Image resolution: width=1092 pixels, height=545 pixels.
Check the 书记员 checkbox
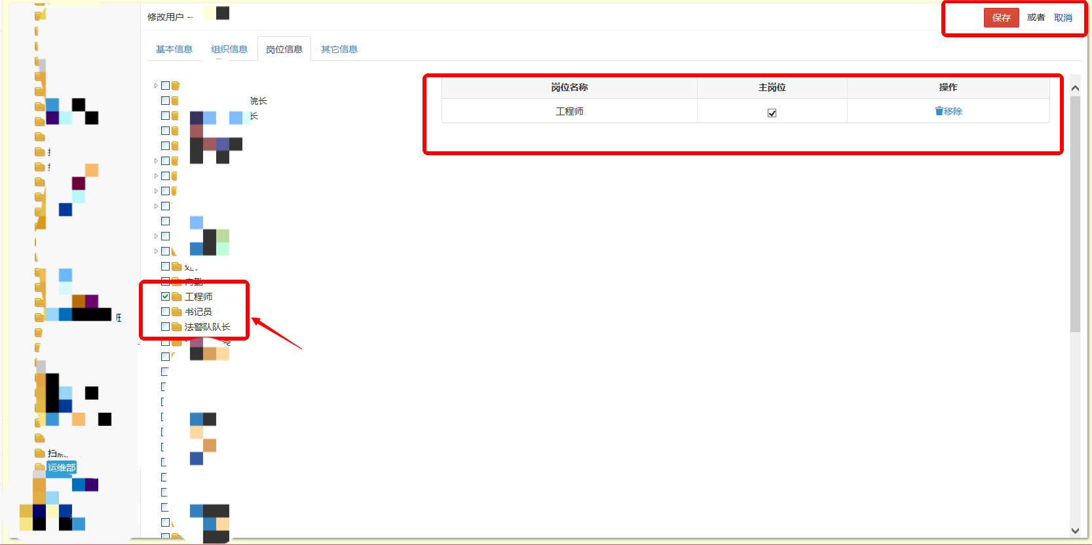click(165, 312)
